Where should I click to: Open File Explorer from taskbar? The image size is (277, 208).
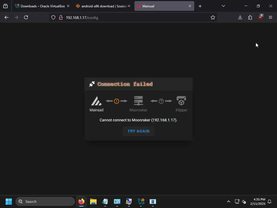[93, 201]
